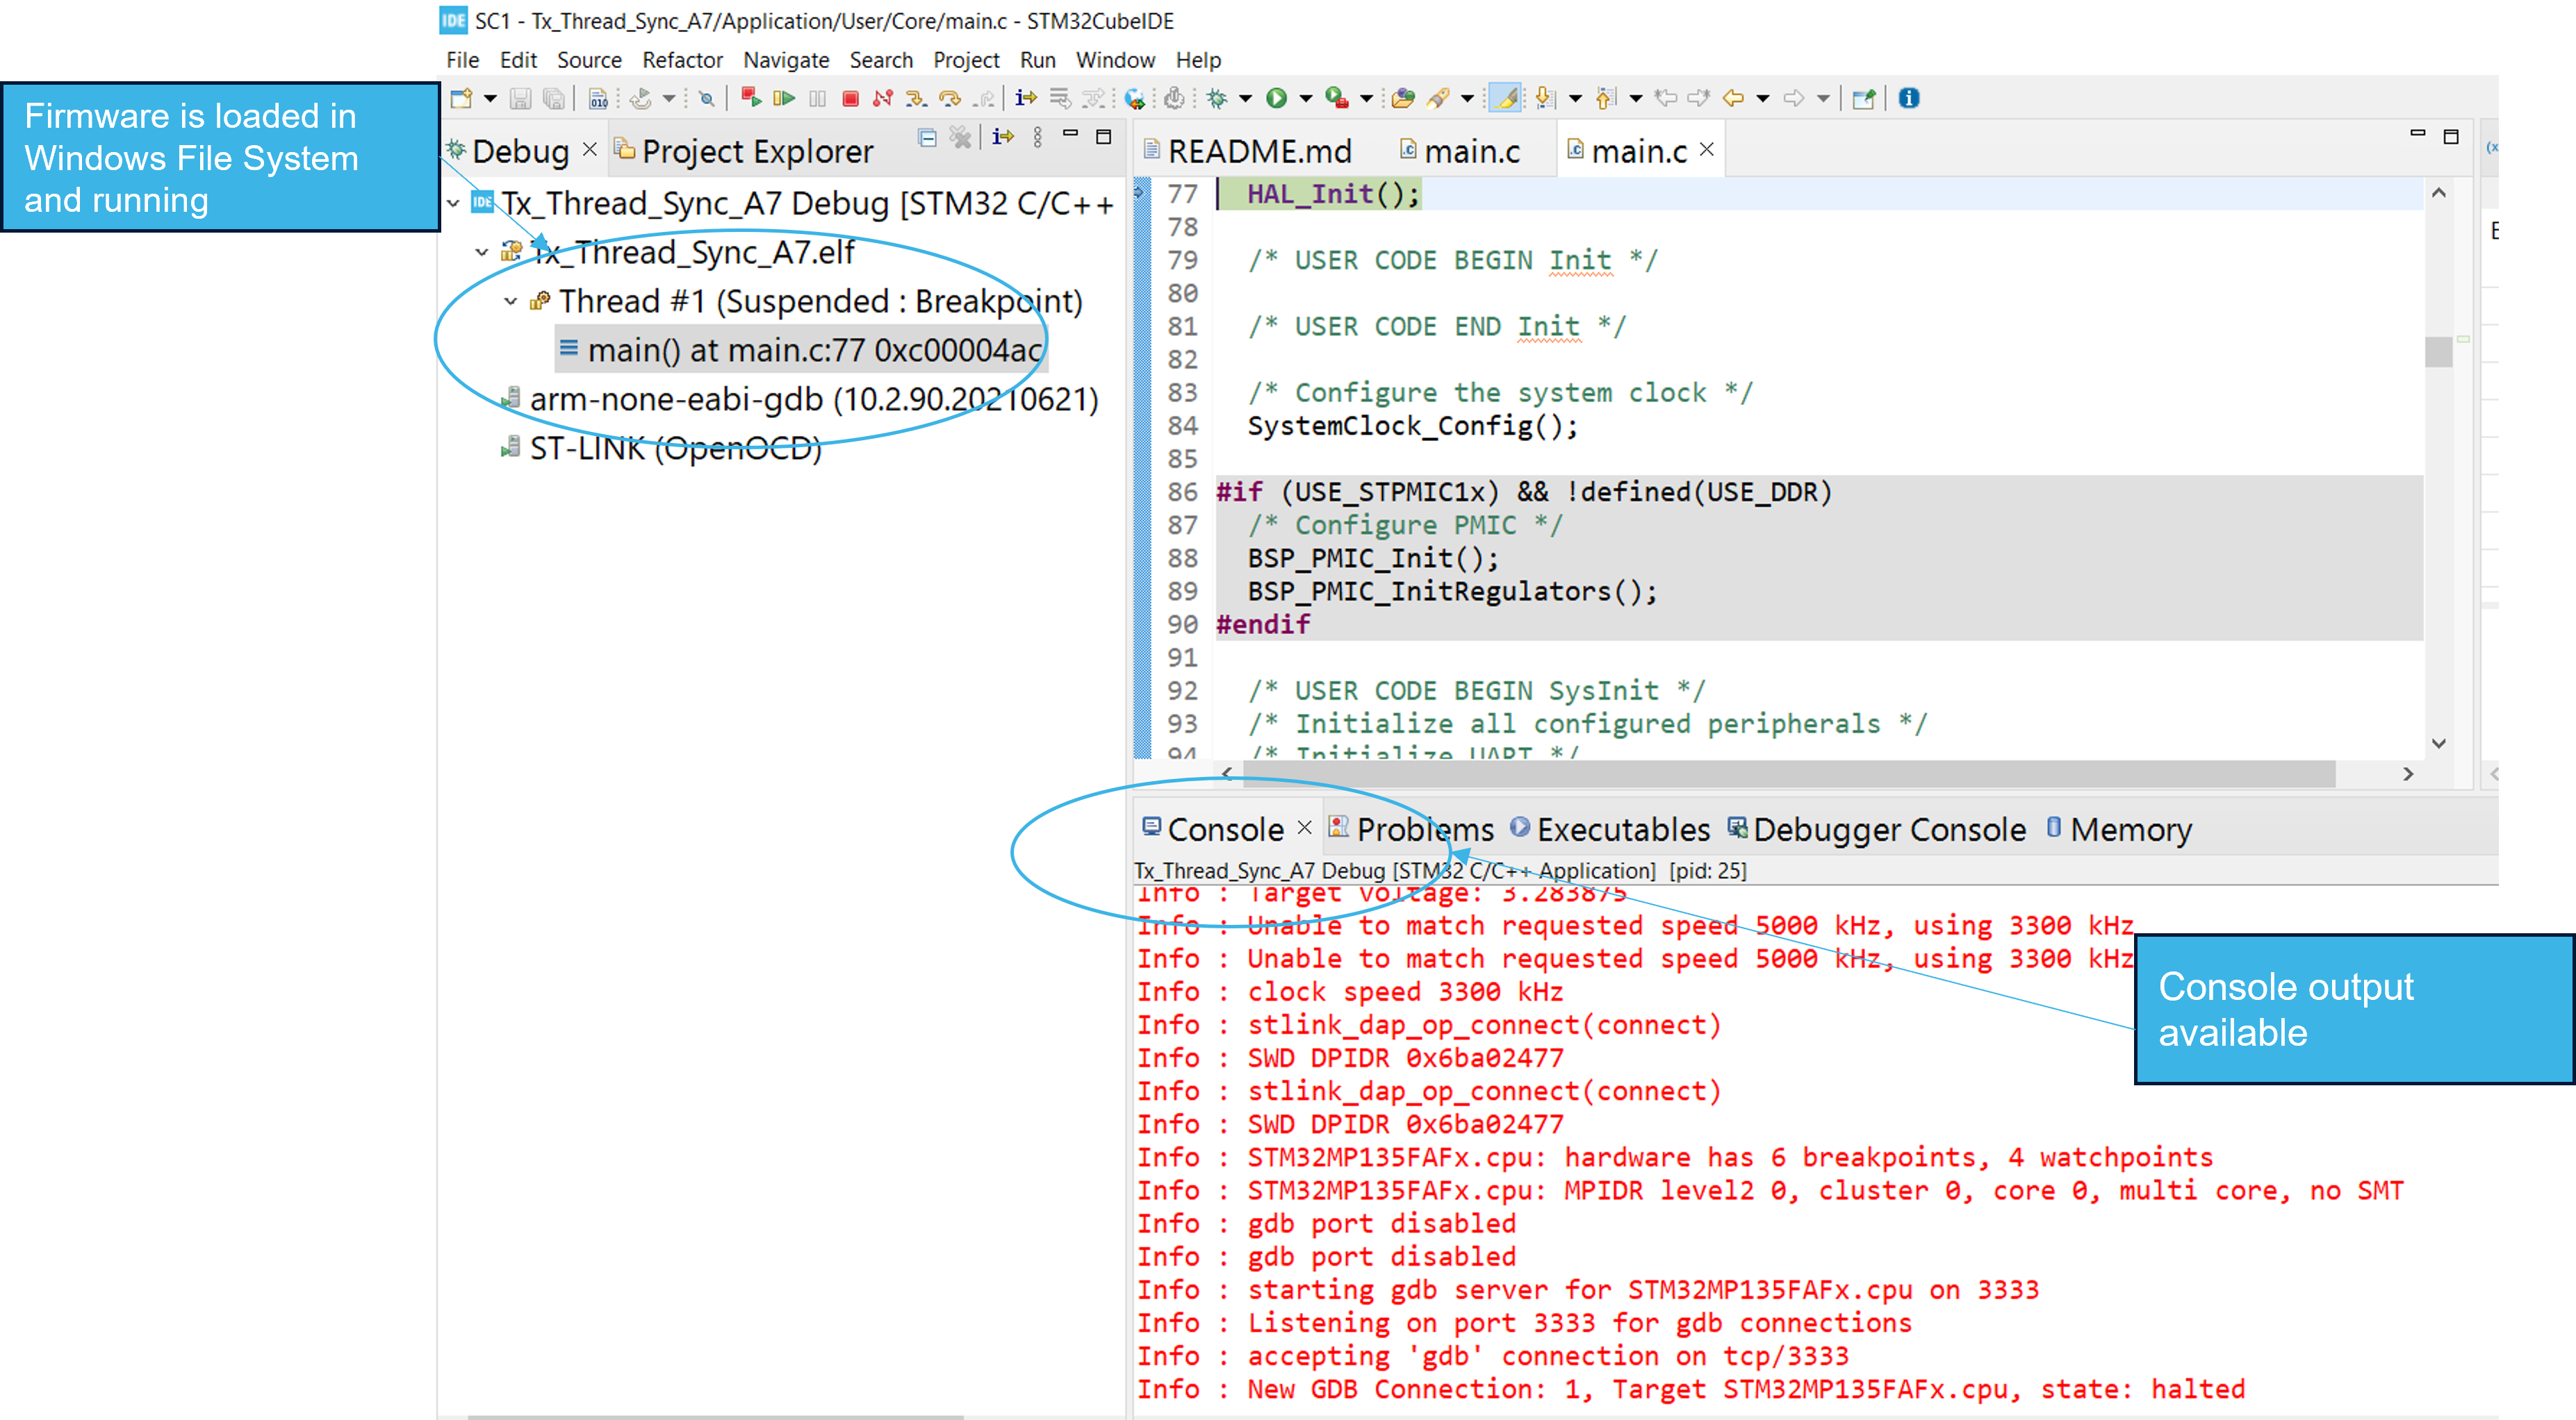The image size is (2576, 1420).
Task: Click the Back navigation arrow
Action: click(1733, 98)
